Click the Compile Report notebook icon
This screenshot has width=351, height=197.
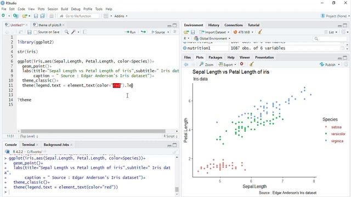(x=85, y=32)
